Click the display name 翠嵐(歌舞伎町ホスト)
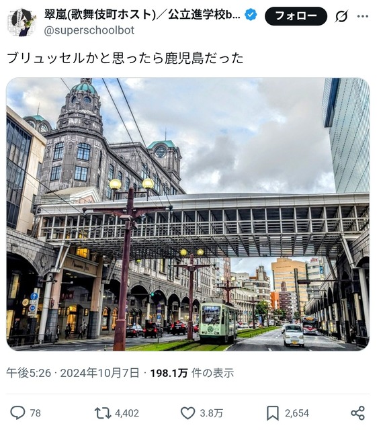This screenshot has height=430, width=383. pyautogui.click(x=99, y=15)
